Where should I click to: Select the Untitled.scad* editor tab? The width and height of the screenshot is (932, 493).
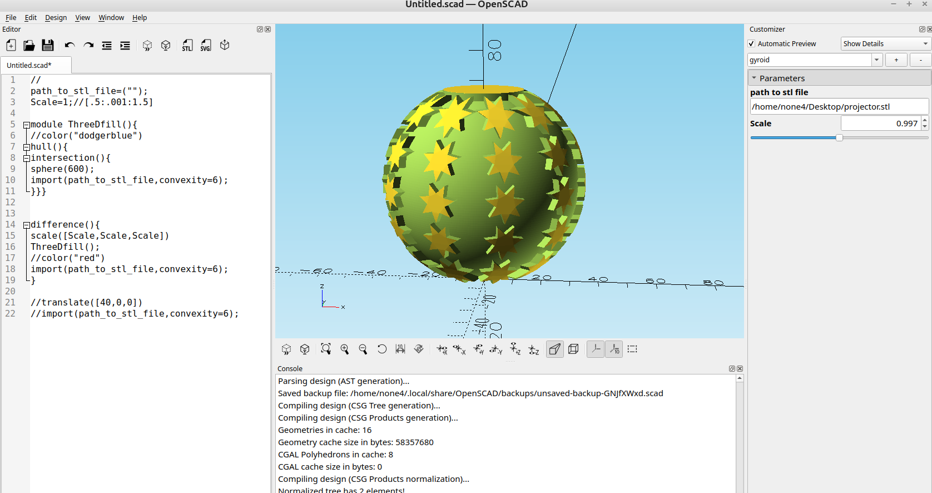point(36,65)
